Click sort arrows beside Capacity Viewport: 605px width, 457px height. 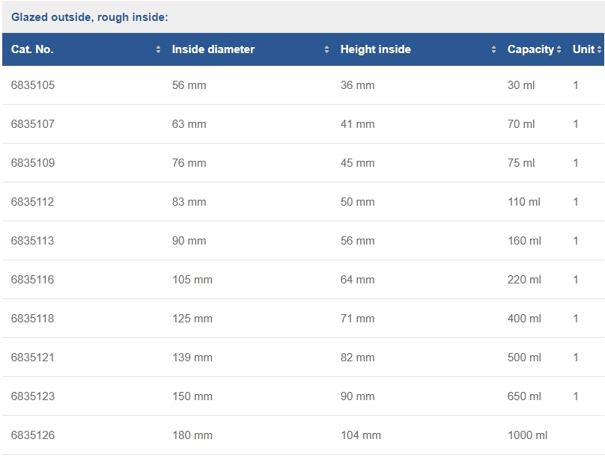(559, 49)
